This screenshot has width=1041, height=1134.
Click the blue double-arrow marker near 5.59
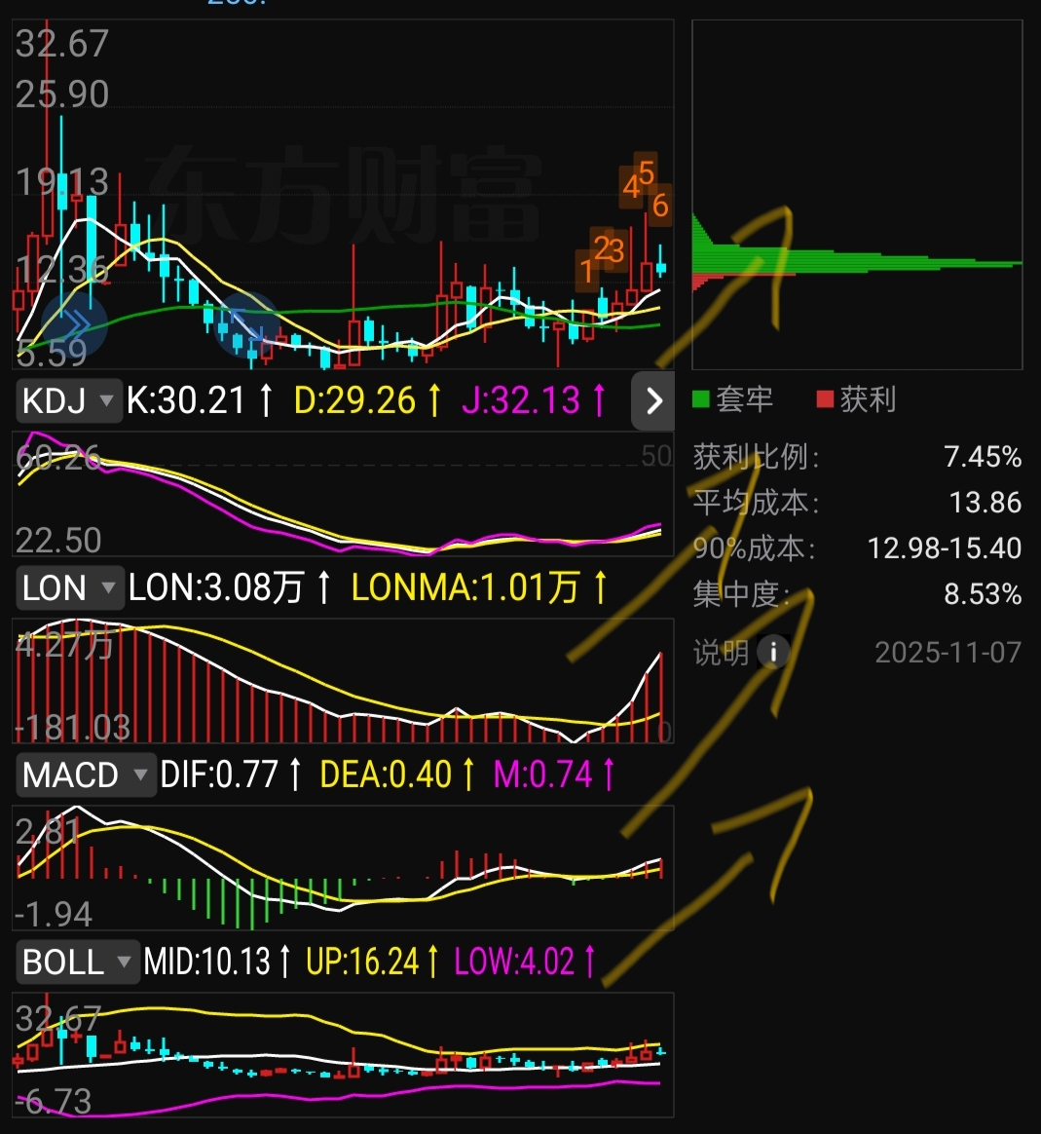[x=74, y=324]
